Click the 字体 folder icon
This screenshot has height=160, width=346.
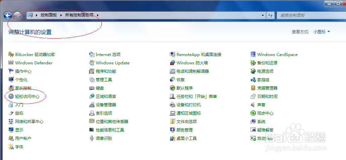(11, 147)
